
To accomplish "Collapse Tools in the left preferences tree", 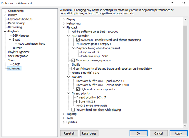I will click(5, 60).
